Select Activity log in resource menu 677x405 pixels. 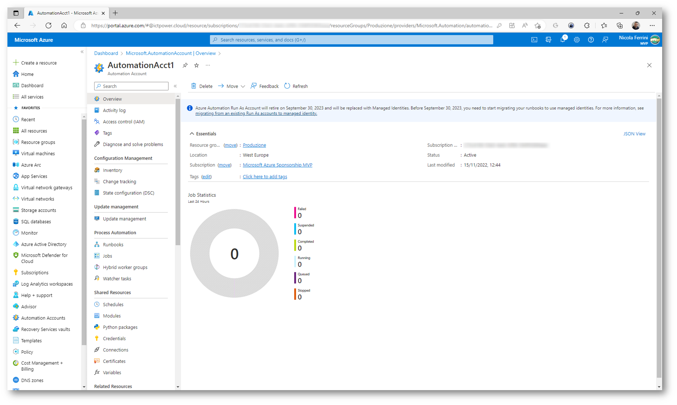[x=114, y=110]
